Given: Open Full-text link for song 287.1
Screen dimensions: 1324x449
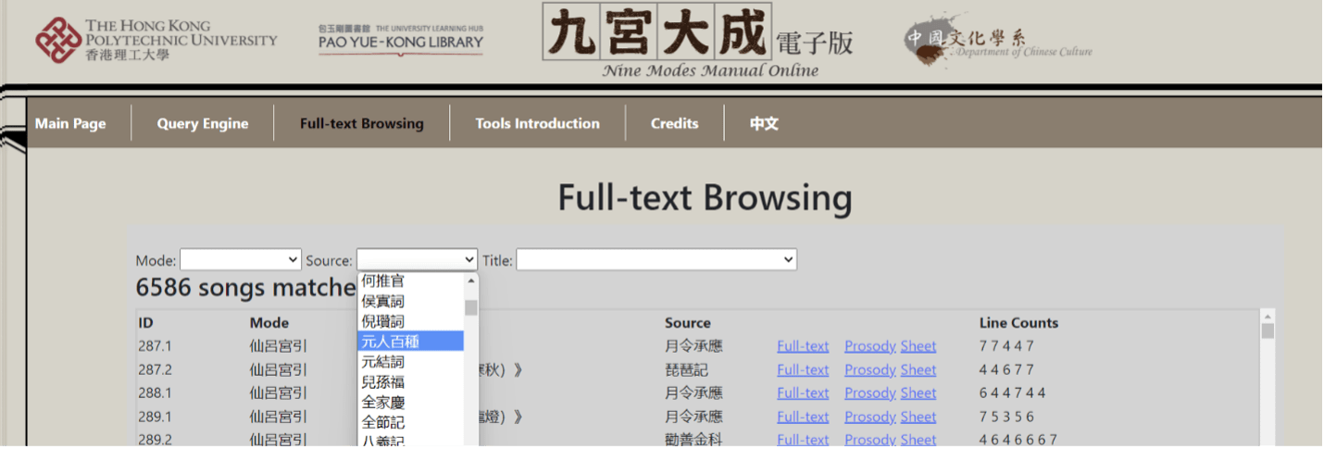Looking at the screenshot, I should coord(803,346).
